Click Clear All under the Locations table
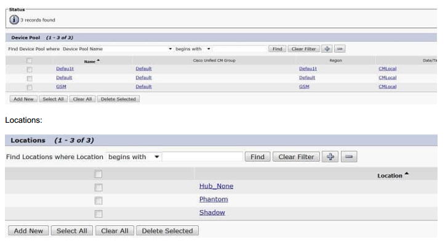448x245 pixels. 114,230
